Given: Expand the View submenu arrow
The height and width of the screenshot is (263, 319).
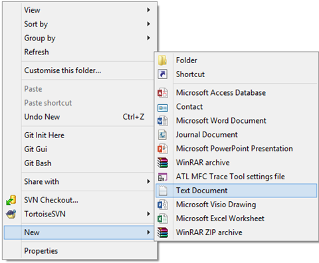Looking at the screenshot, I should tap(148, 10).
